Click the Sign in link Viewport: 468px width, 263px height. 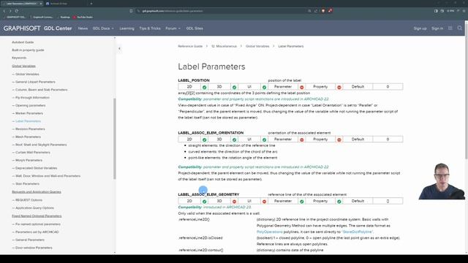(437, 28)
